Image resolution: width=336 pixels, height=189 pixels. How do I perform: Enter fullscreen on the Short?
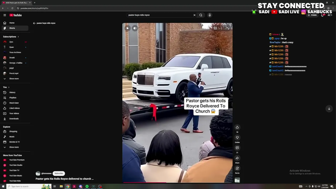[x=228, y=28]
